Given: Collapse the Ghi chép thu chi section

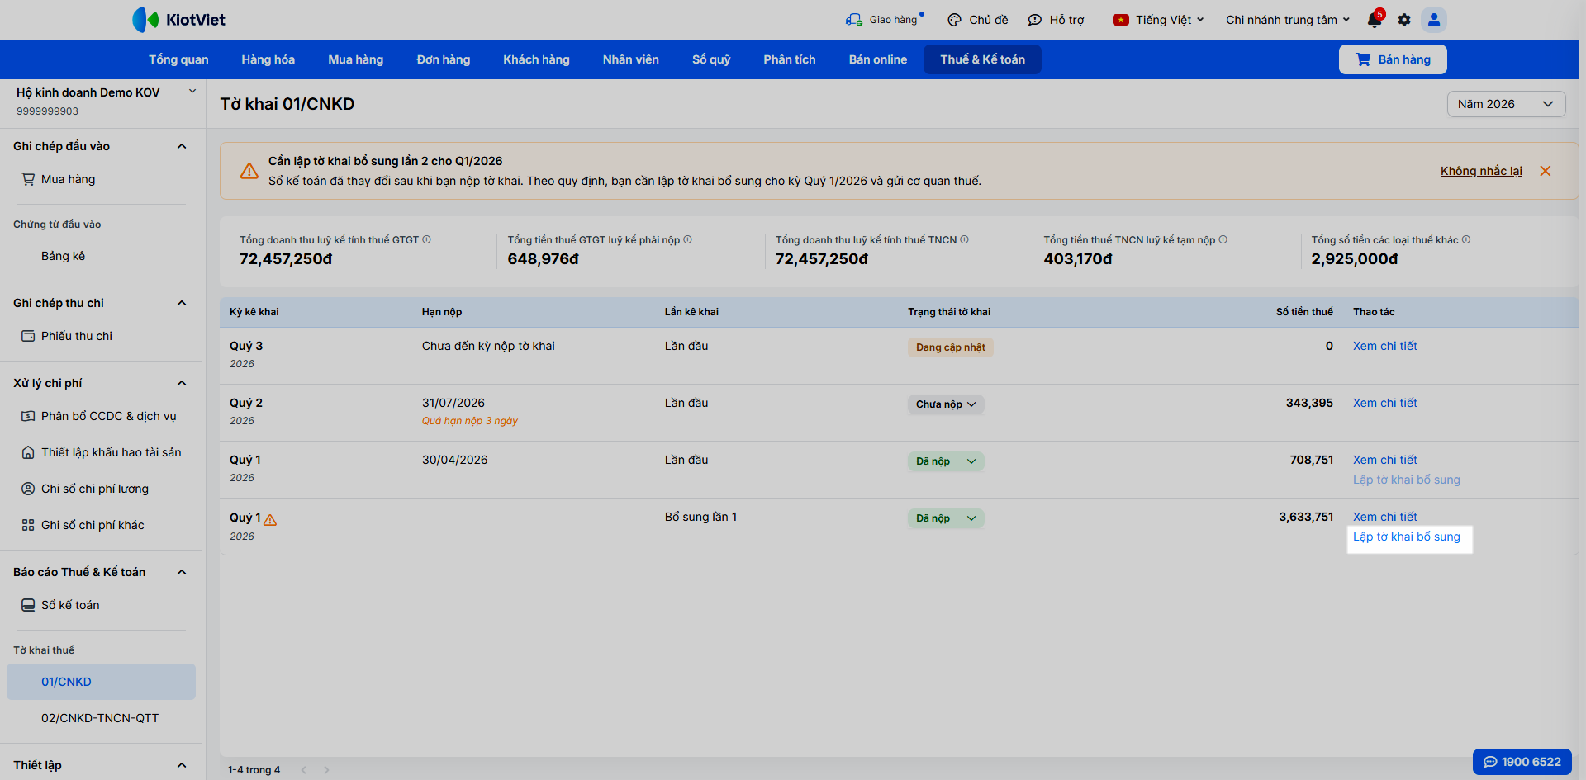Looking at the screenshot, I should (182, 303).
